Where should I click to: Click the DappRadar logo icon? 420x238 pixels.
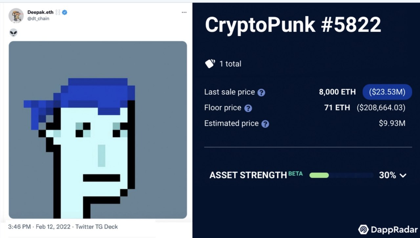click(x=363, y=229)
